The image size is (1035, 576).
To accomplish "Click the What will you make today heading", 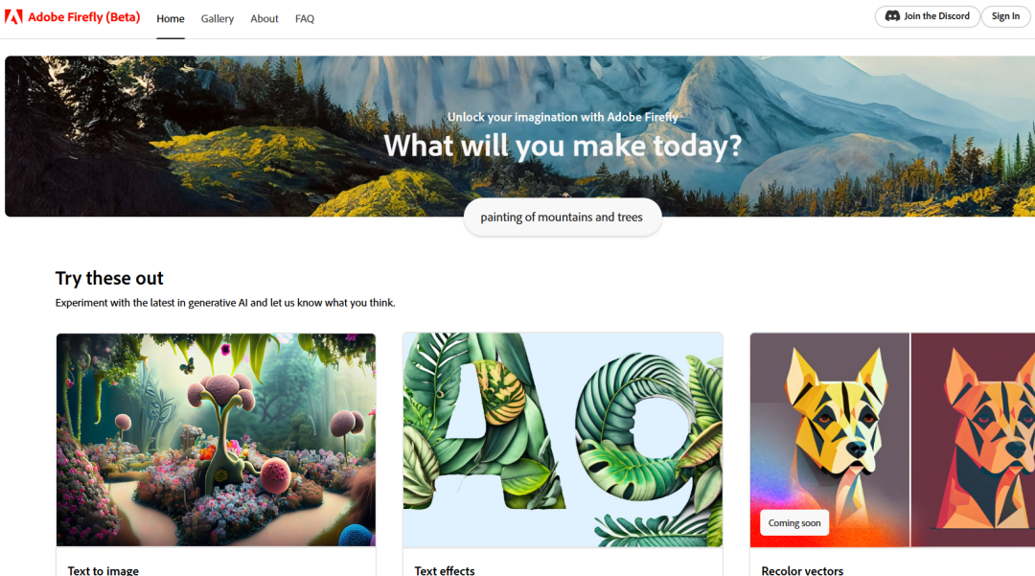I will tap(563, 146).
